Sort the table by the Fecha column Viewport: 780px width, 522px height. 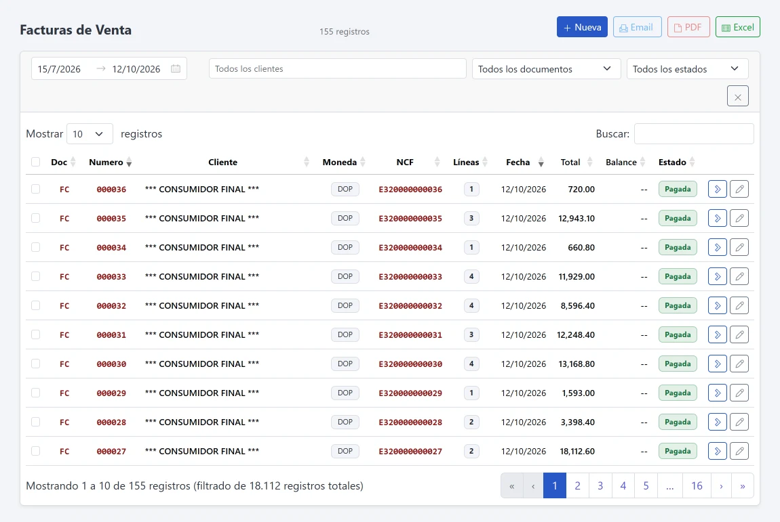524,162
